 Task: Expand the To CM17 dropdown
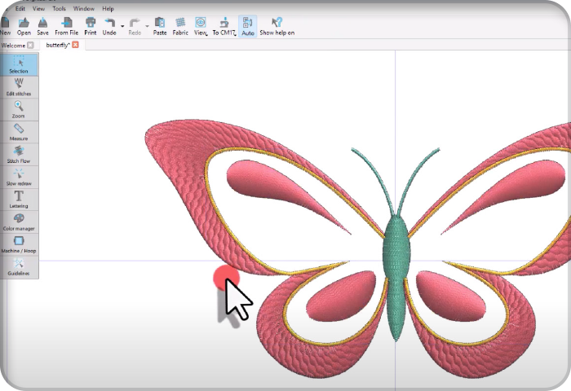coord(234,33)
